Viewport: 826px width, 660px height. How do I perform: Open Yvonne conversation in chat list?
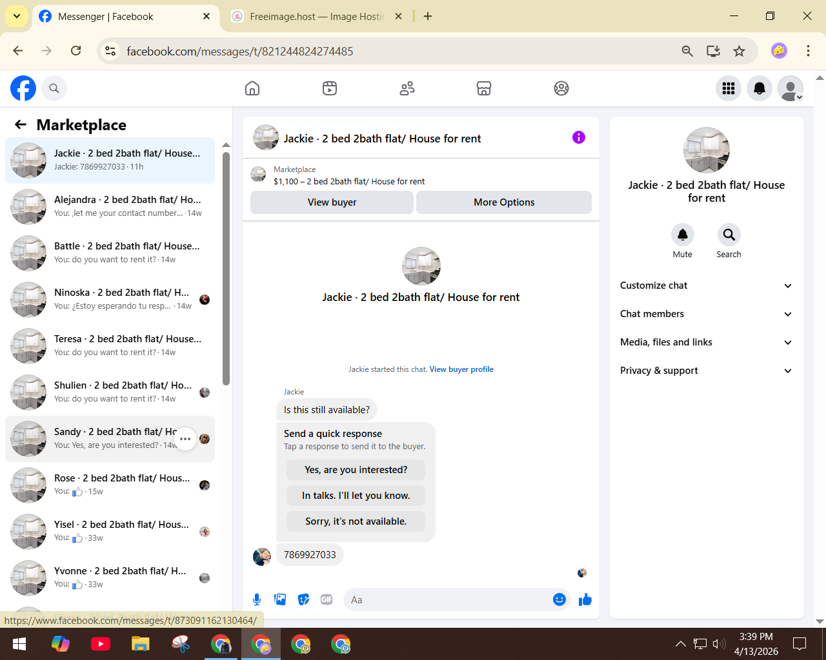(x=110, y=578)
